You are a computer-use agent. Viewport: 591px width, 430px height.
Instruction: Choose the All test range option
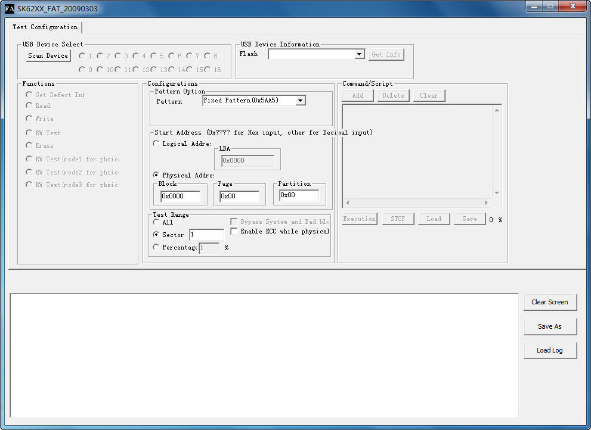point(156,222)
